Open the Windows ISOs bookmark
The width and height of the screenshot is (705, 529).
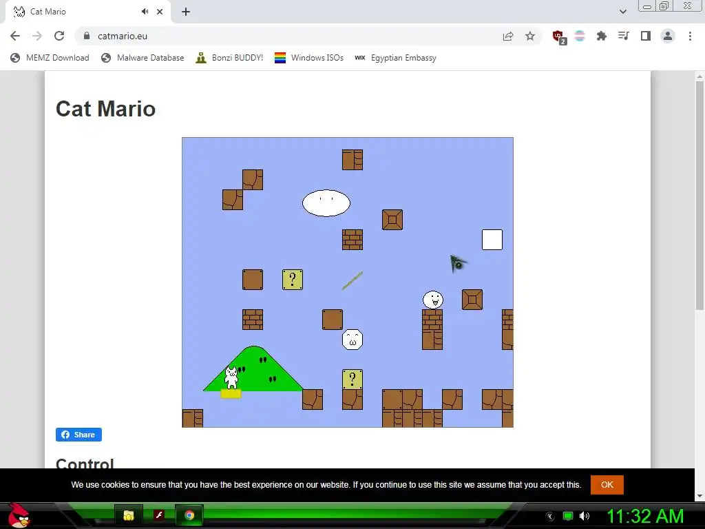(x=309, y=58)
